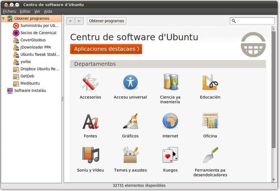Screen dimensions: 280x191
Task: Open Soníu y Vídeo department
Action: click(x=90, y=155)
